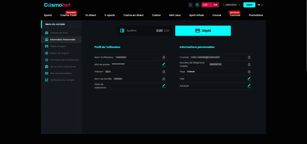Edit Mot de passe with pencil icon
Screen dimensions: 307x144
coord(164,64)
